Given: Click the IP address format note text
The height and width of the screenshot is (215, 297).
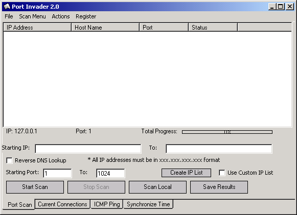Looking at the screenshot, I should (154, 160).
